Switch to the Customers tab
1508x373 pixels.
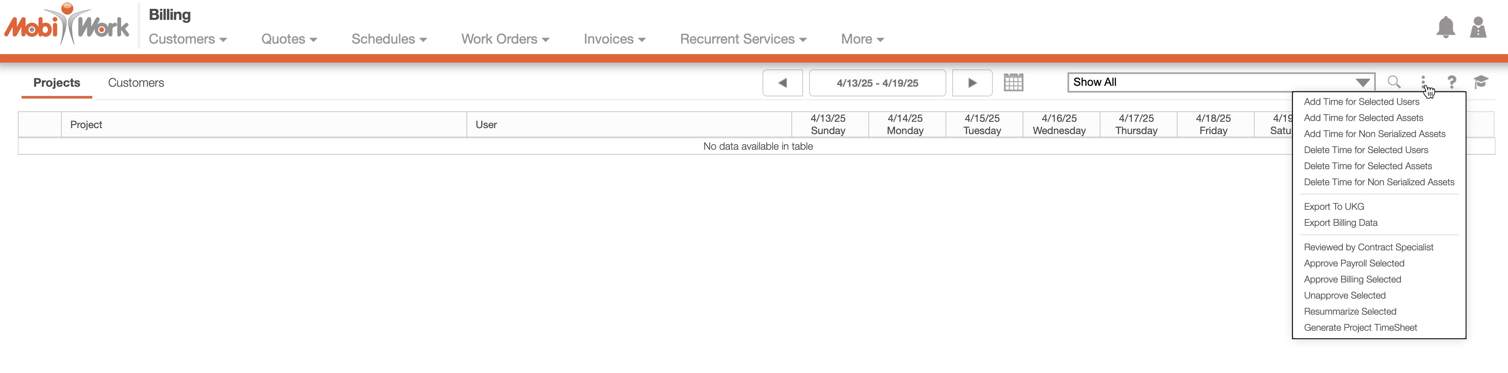pos(136,83)
